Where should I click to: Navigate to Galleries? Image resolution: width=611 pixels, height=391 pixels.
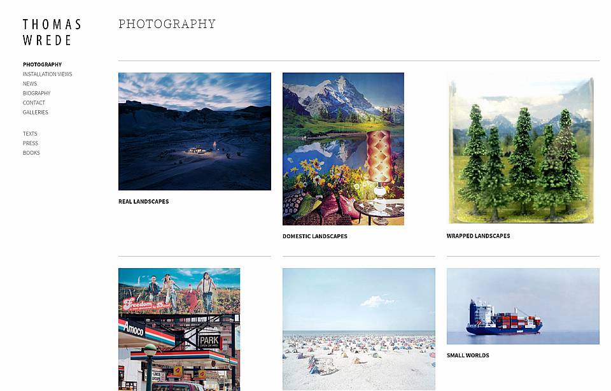(35, 112)
